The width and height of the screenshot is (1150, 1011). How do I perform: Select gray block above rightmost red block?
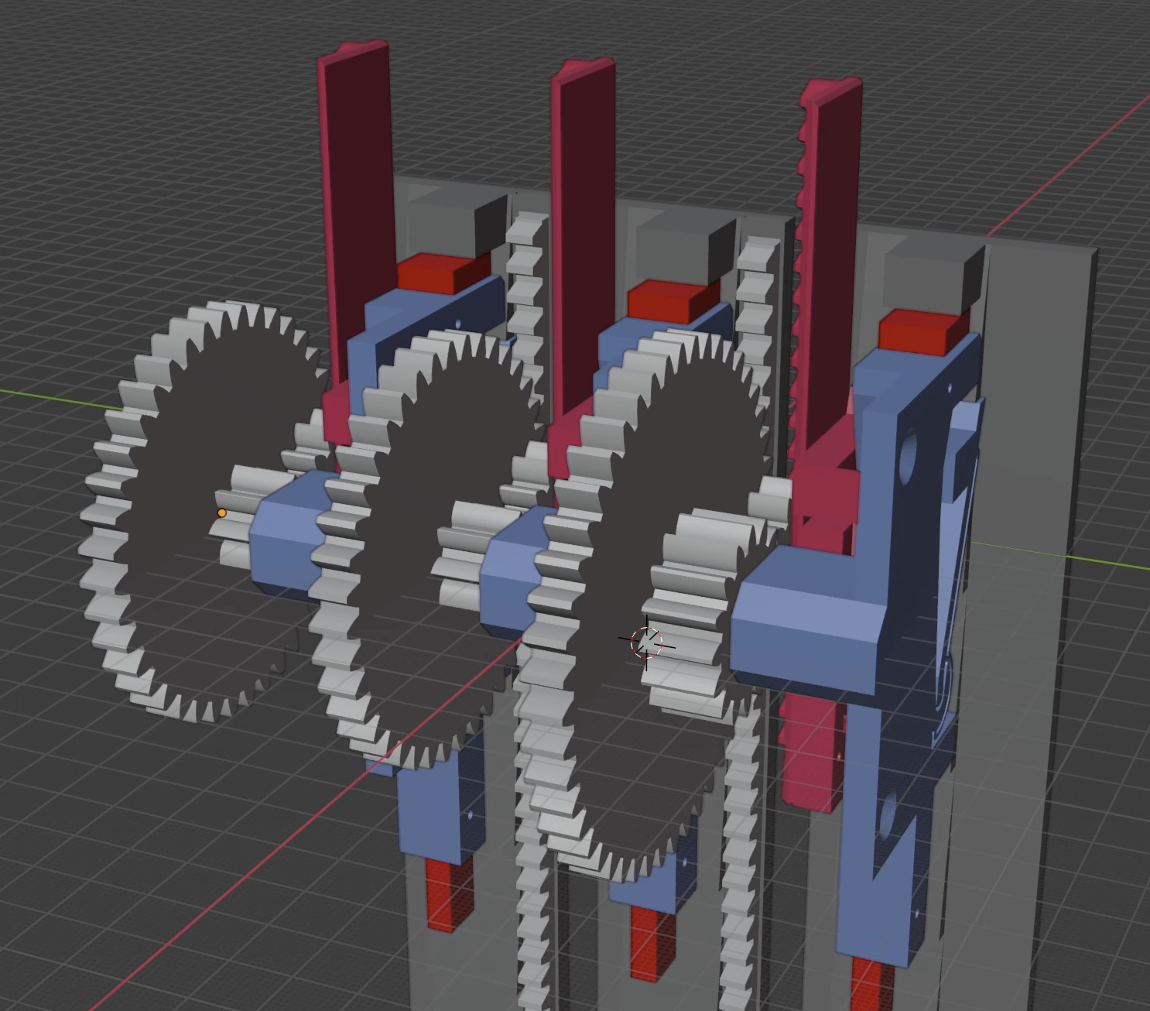point(935,275)
